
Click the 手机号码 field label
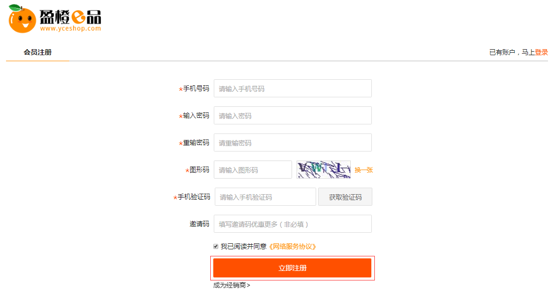pyautogui.click(x=196, y=89)
